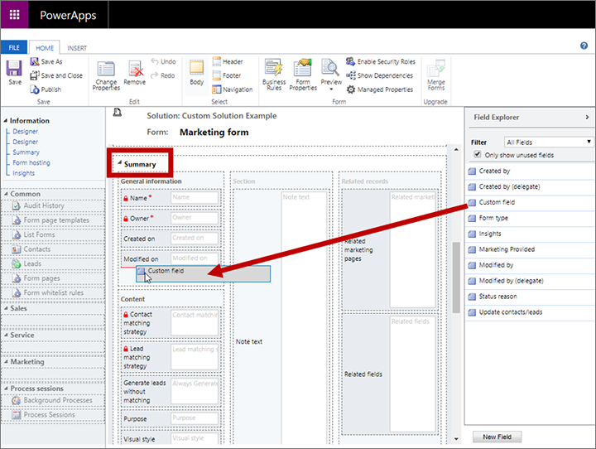596x449 pixels.
Task: Redo the last action
Action: 163,75
